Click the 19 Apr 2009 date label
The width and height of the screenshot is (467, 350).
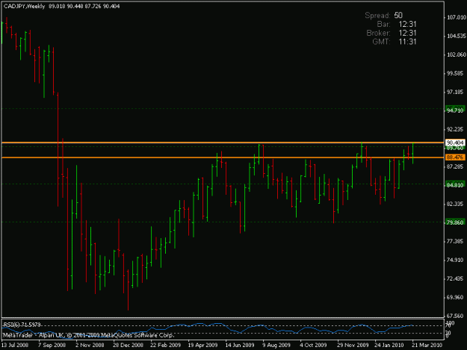pos(202,345)
